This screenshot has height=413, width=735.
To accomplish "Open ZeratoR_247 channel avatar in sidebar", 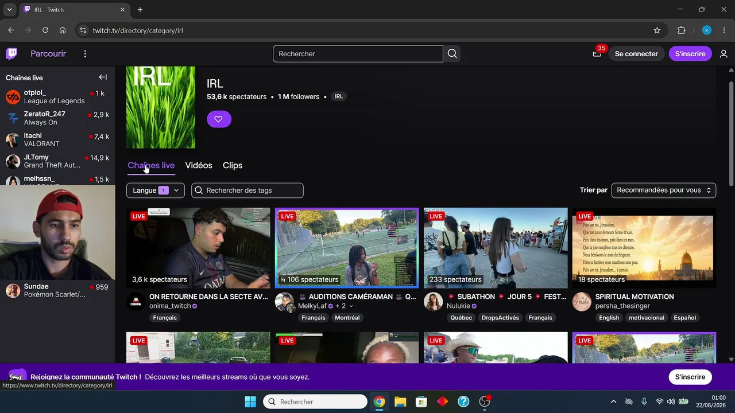I will coord(13,118).
